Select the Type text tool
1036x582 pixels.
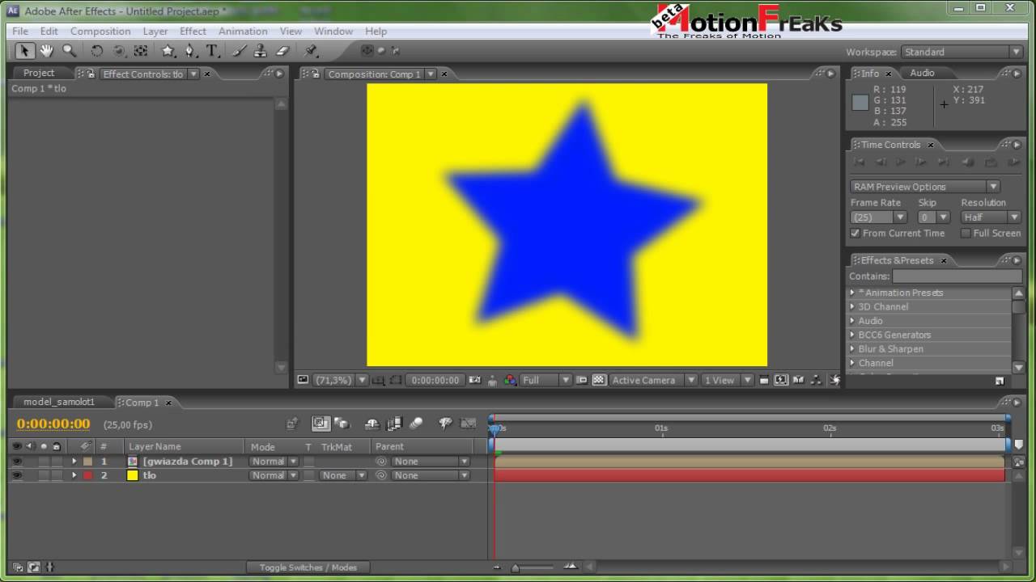(x=212, y=51)
